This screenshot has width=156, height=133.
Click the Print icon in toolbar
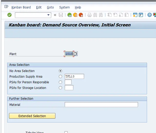click(x=90, y=15)
